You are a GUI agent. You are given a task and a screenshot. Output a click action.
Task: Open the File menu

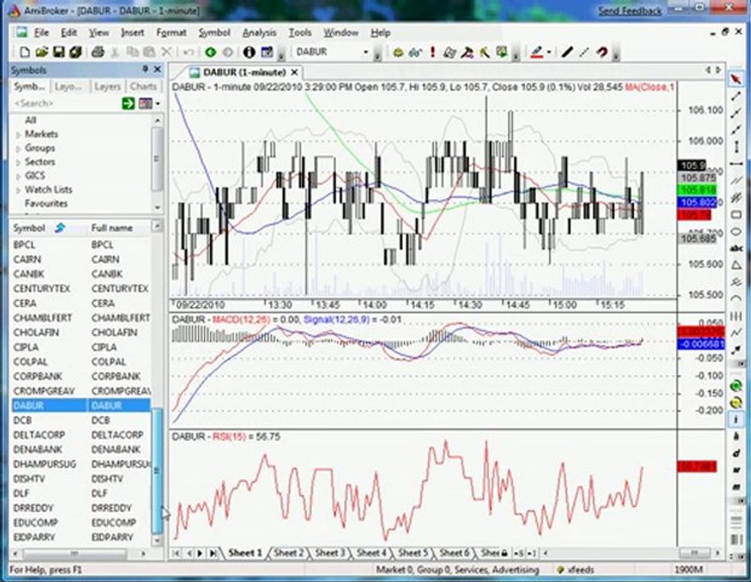42,32
